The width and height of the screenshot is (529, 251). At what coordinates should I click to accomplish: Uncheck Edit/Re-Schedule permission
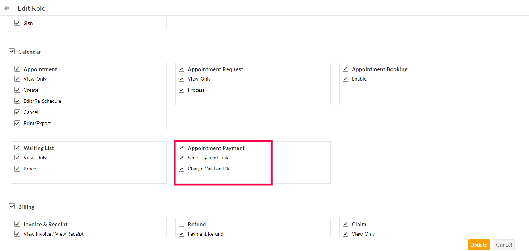(x=17, y=101)
